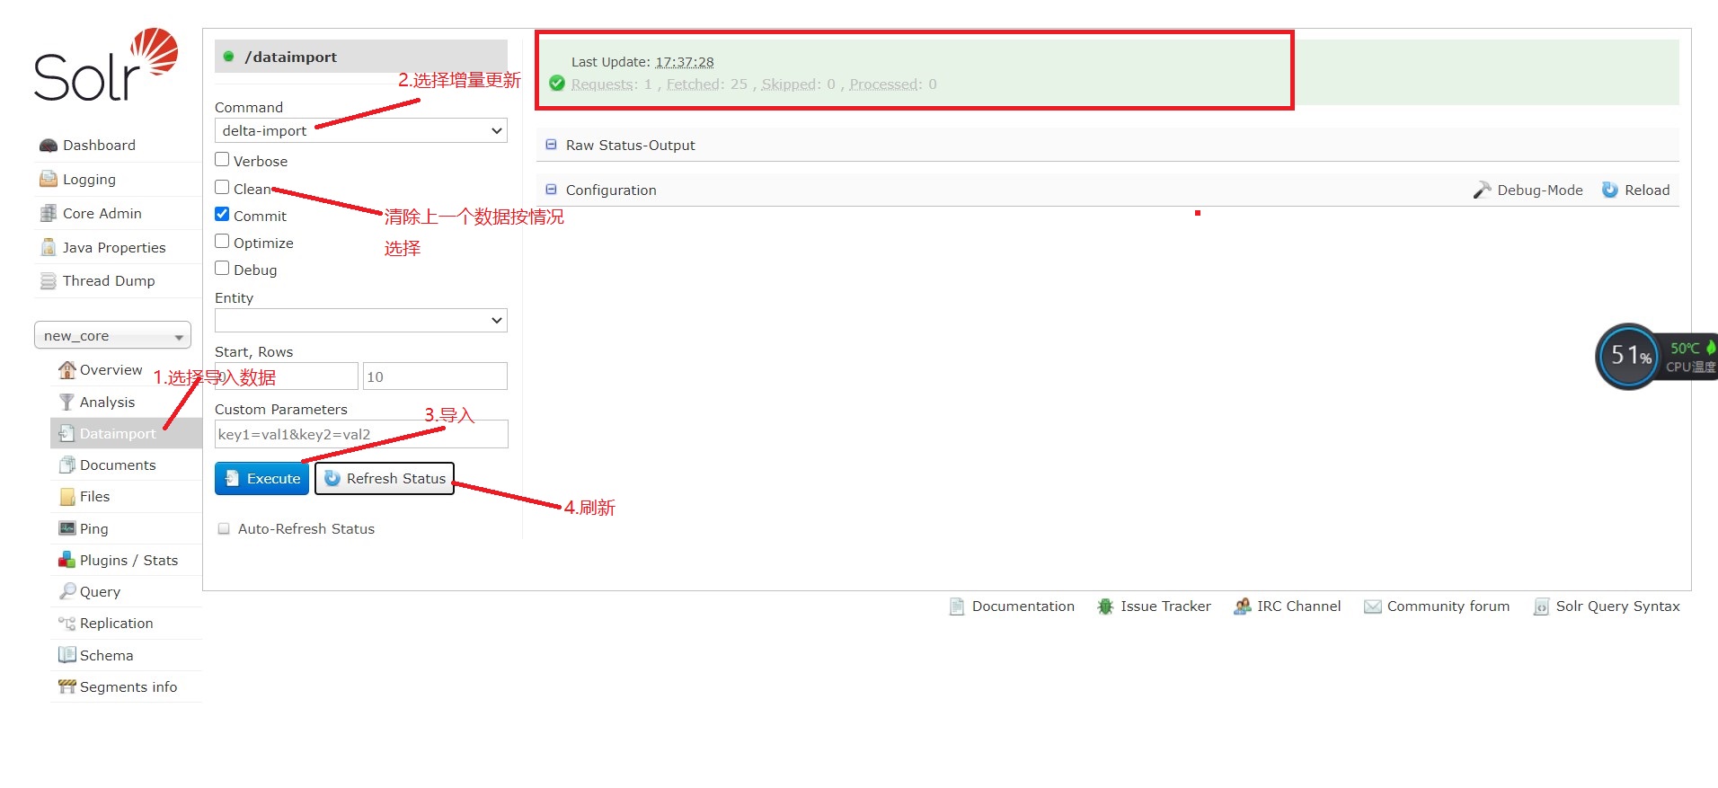Open the Issue Tracker link
Image resolution: width=1718 pixels, height=788 pixels.
pos(1165,606)
